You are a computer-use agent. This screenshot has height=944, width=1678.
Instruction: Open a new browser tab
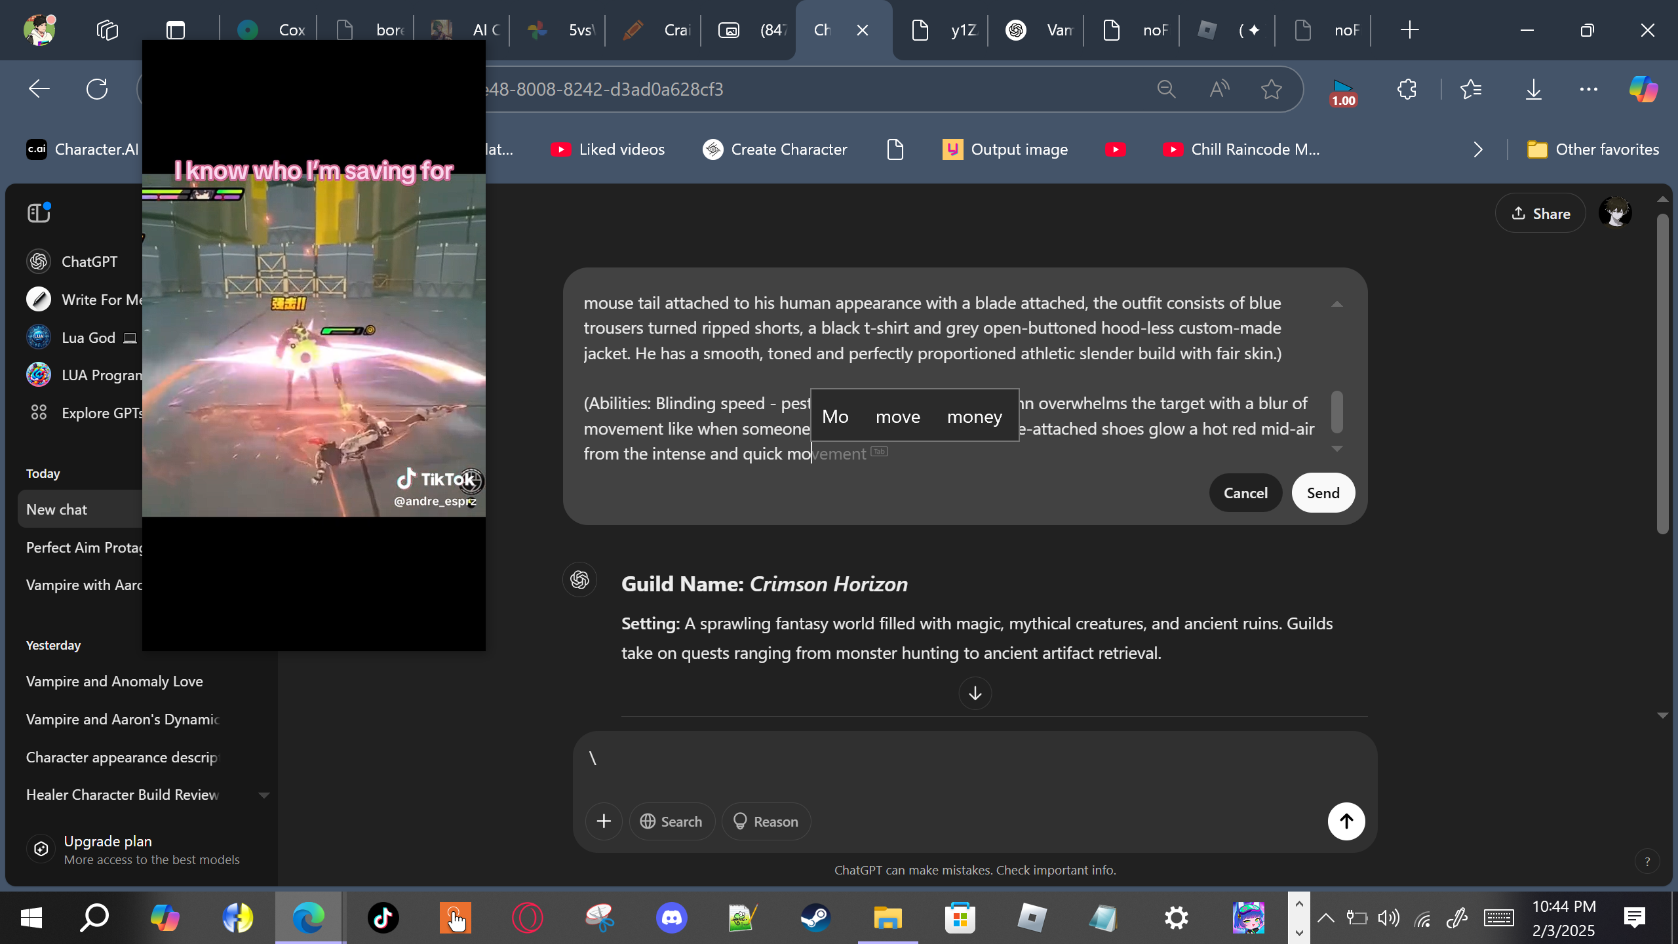[x=1409, y=30]
